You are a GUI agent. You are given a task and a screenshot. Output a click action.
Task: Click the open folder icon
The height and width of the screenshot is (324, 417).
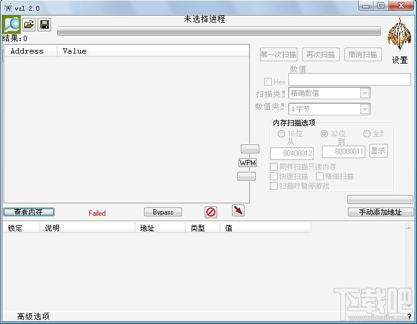coord(29,25)
